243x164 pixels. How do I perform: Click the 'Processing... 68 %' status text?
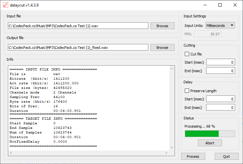200,126
